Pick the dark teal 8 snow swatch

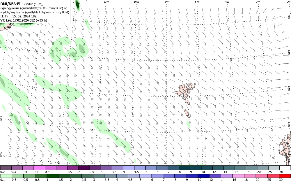[x=185, y=168]
